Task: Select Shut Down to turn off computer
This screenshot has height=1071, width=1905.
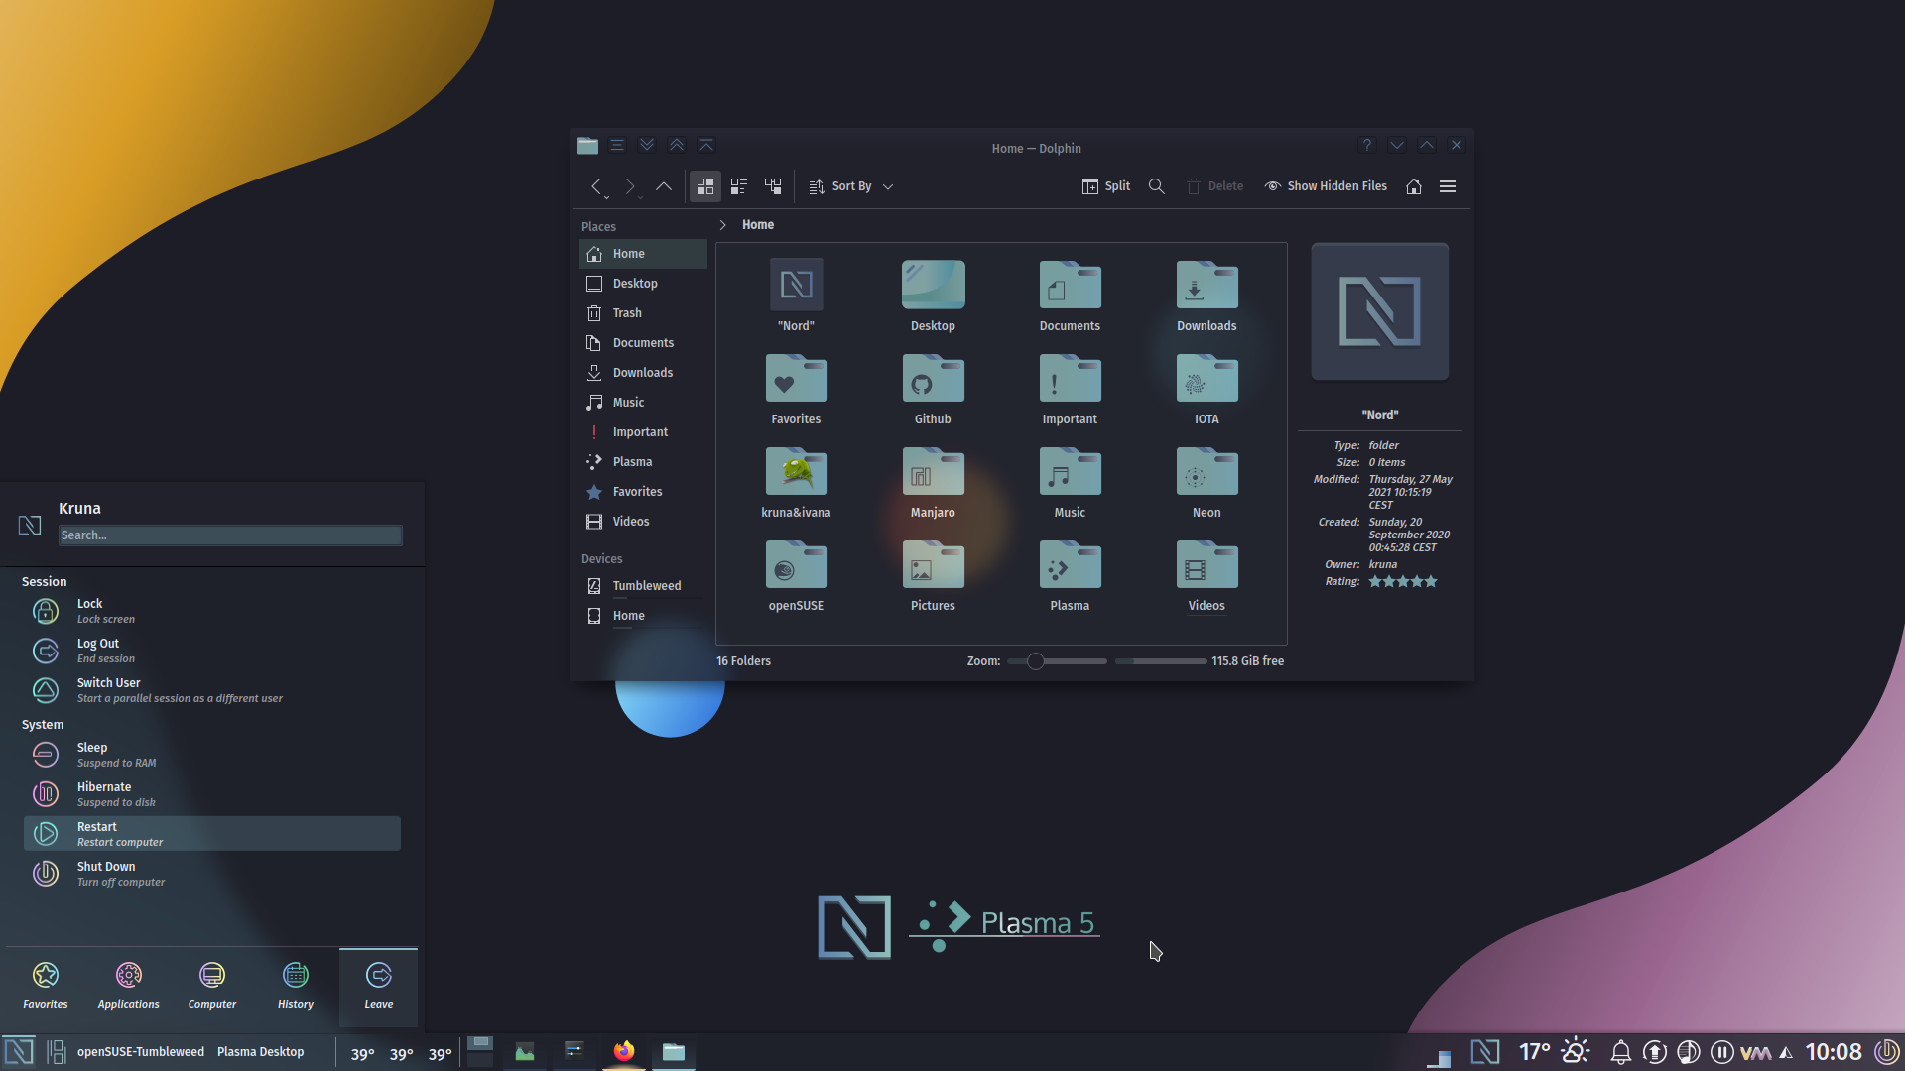Action: coord(106,872)
